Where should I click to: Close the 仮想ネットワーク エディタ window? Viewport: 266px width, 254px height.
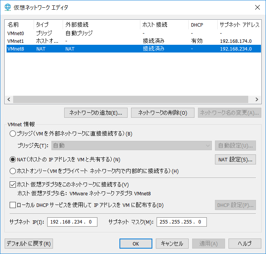(257, 7)
